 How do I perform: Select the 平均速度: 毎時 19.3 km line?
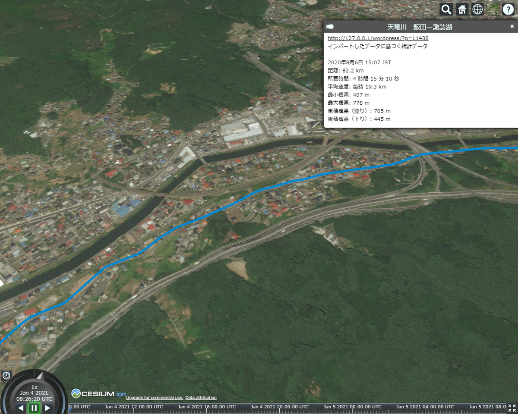click(357, 87)
